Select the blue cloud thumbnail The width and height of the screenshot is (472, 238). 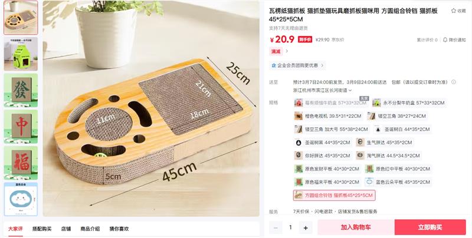21,199
